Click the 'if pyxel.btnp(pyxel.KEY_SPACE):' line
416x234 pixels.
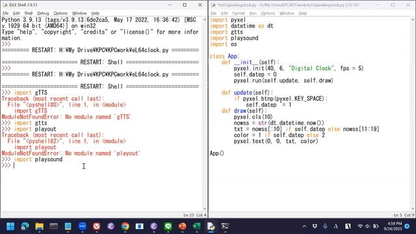click(x=281, y=98)
